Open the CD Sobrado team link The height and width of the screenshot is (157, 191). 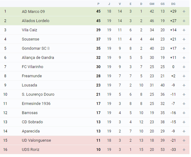pos(32,122)
